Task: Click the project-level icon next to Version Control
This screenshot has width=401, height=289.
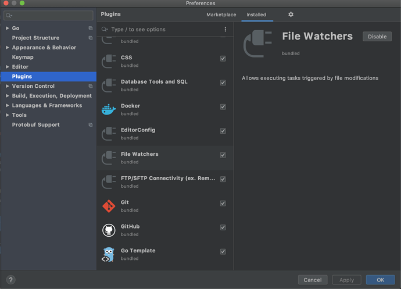Action: [x=91, y=86]
